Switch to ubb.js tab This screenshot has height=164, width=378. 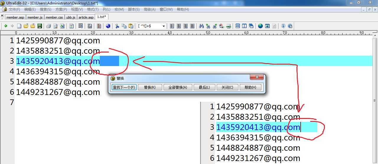[71, 17]
